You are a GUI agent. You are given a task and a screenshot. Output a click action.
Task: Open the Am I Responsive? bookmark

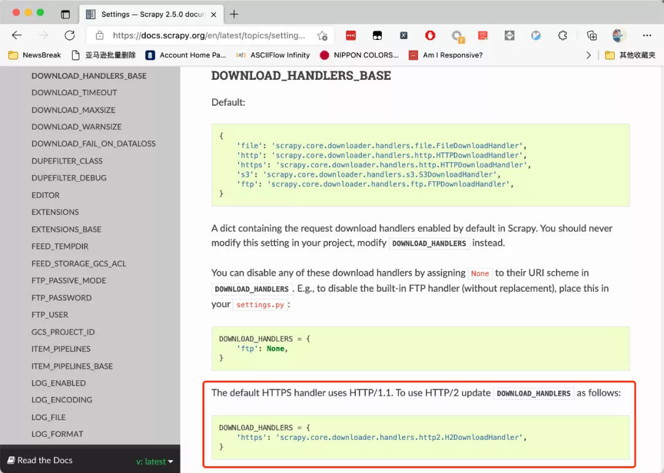click(446, 55)
